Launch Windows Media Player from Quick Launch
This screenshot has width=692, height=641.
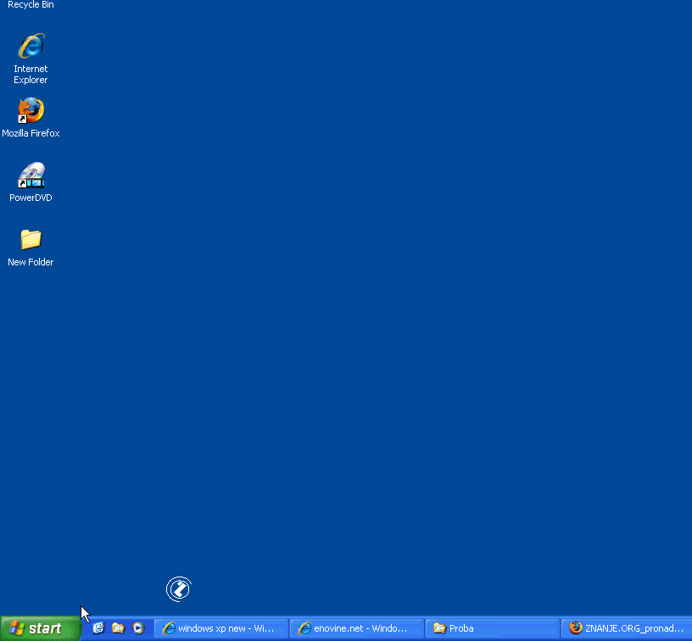(138, 627)
